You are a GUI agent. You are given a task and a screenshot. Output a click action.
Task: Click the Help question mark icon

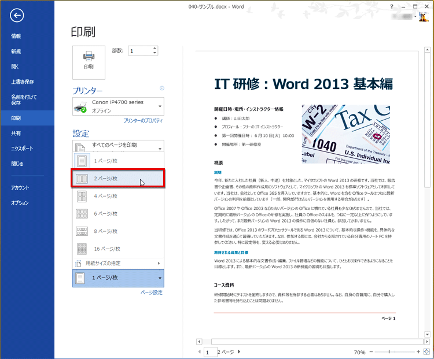tap(392, 6)
